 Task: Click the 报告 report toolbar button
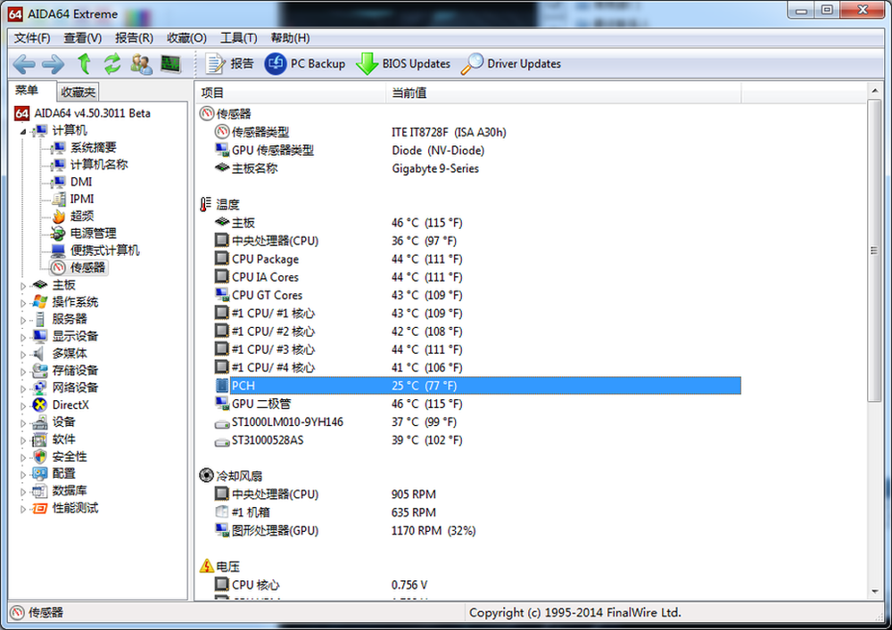tap(229, 63)
